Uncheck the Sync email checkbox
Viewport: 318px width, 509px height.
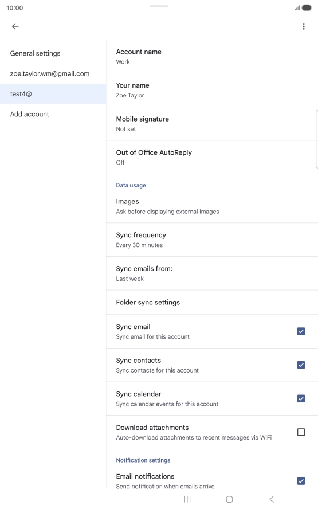(301, 331)
